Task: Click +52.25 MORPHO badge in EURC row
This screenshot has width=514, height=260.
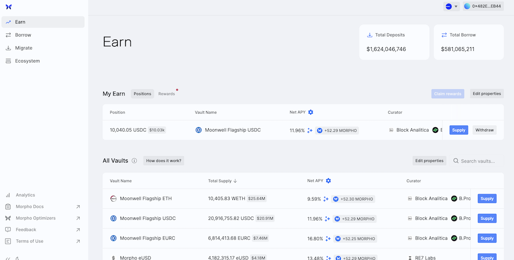Action: point(355,239)
